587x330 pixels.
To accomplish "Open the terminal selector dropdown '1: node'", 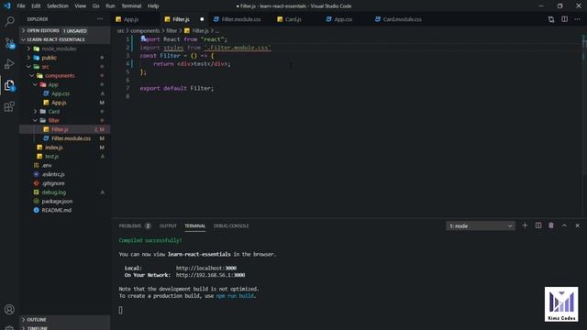I will coord(481,226).
